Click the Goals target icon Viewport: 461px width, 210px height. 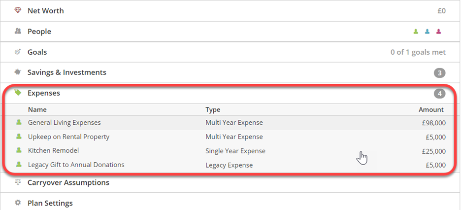(x=18, y=52)
